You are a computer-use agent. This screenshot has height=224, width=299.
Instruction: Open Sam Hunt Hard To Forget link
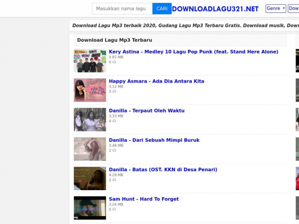click(144, 199)
